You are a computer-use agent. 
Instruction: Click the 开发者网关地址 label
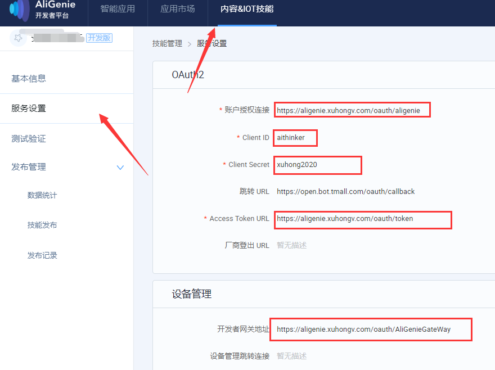pyautogui.click(x=243, y=330)
